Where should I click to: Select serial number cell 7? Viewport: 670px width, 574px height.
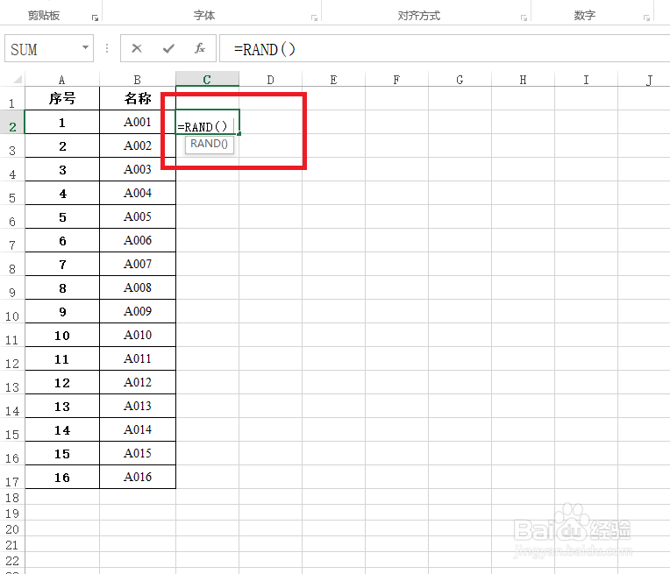pos(62,265)
